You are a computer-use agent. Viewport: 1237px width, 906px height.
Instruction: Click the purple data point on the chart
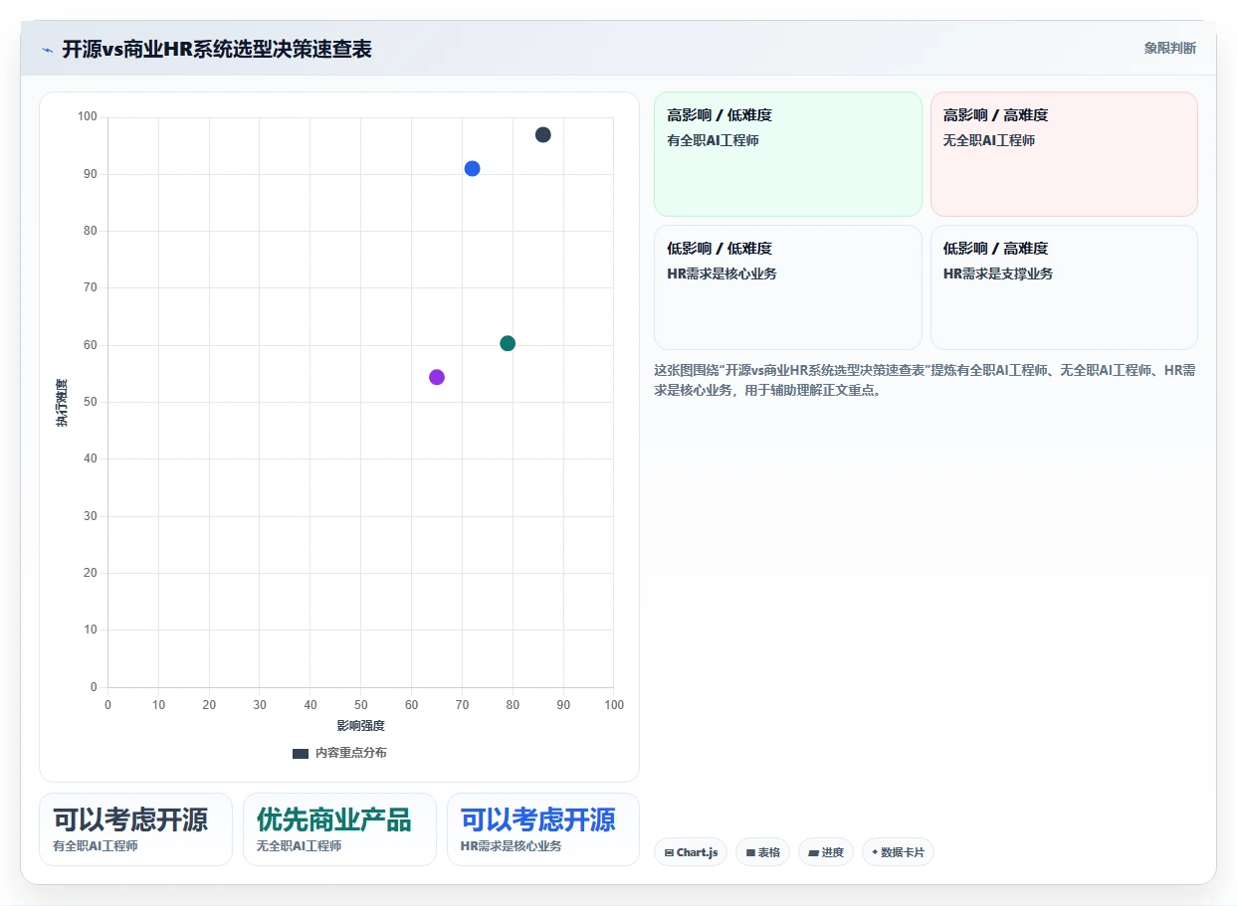[x=437, y=377]
